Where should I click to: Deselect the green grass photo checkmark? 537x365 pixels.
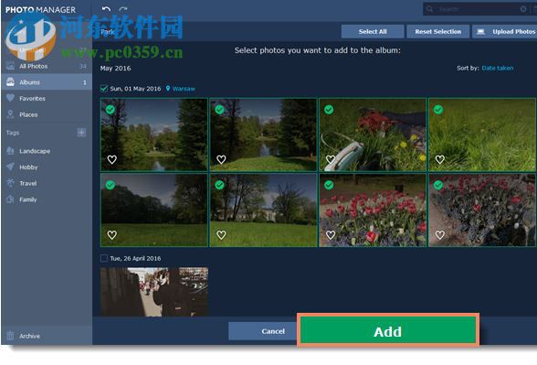[x=438, y=110]
